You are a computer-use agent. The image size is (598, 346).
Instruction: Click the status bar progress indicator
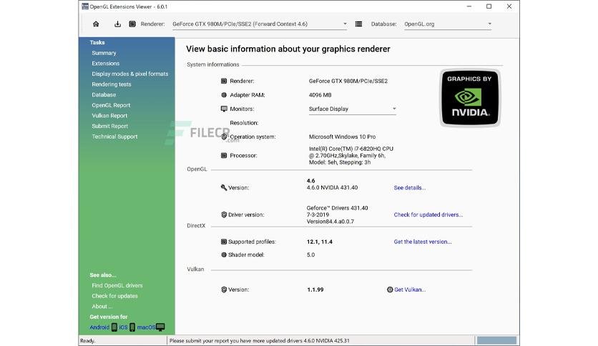[x=496, y=340]
